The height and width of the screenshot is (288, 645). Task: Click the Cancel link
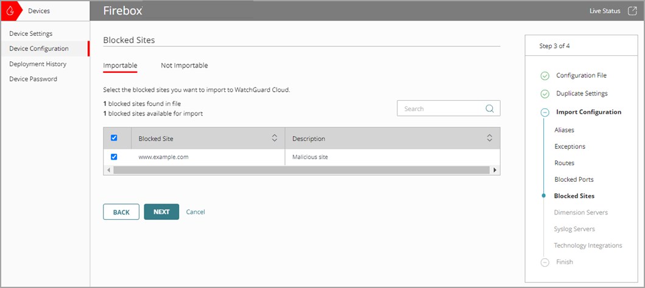click(x=196, y=212)
